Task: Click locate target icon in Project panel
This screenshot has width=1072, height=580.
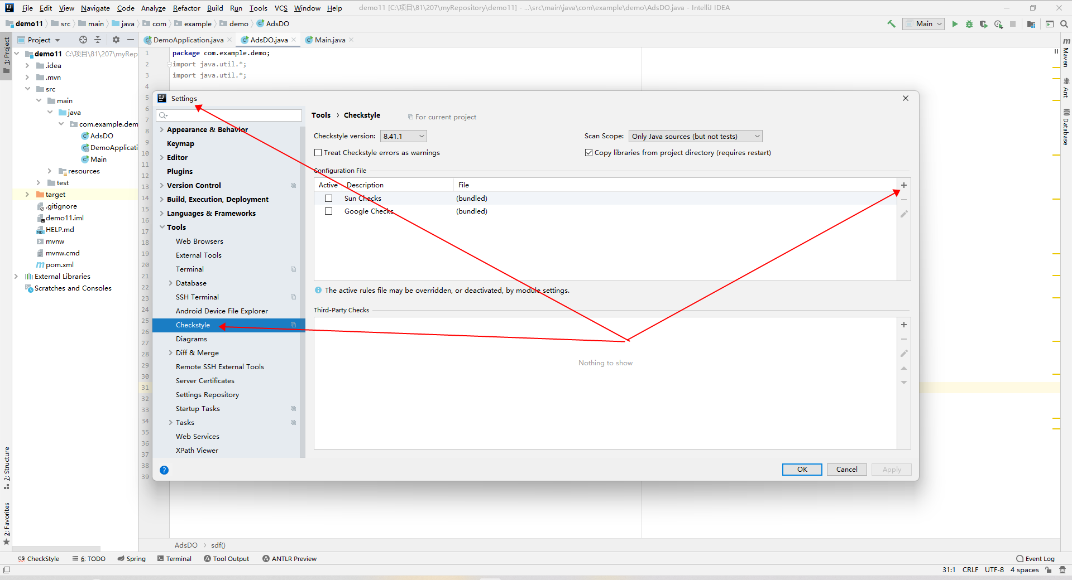Action: (x=83, y=40)
